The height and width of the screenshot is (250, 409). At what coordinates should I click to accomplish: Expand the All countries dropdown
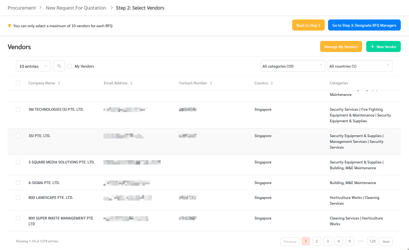(360, 66)
